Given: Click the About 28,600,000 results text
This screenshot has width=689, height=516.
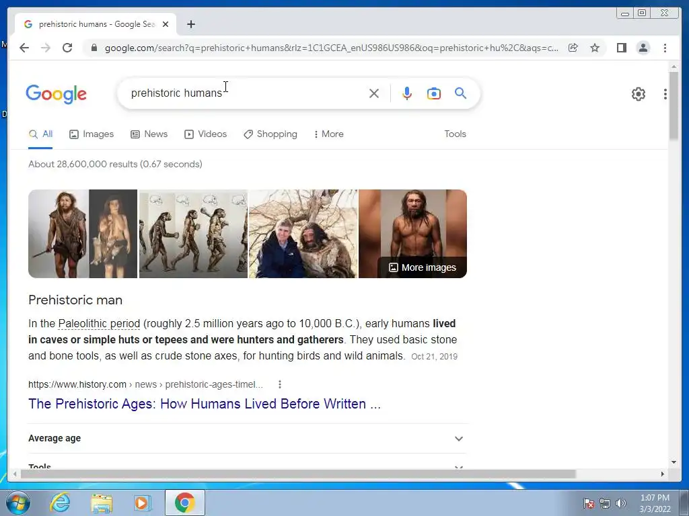Looking at the screenshot, I should coord(115,164).
